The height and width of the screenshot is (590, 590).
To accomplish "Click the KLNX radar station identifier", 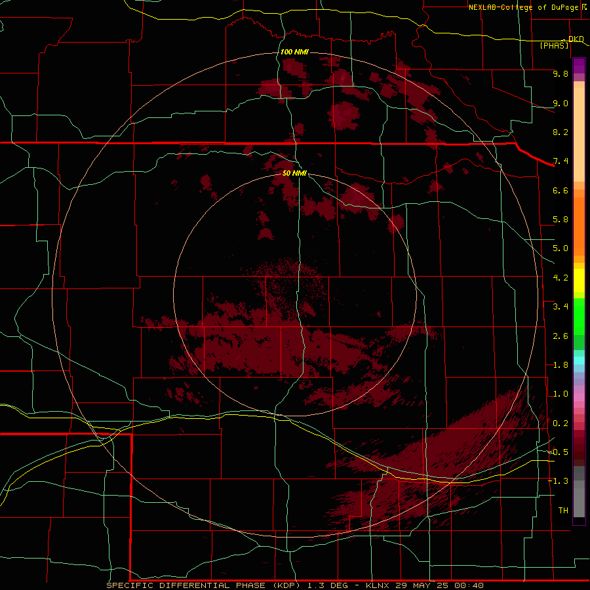I will tap(378, 585).
